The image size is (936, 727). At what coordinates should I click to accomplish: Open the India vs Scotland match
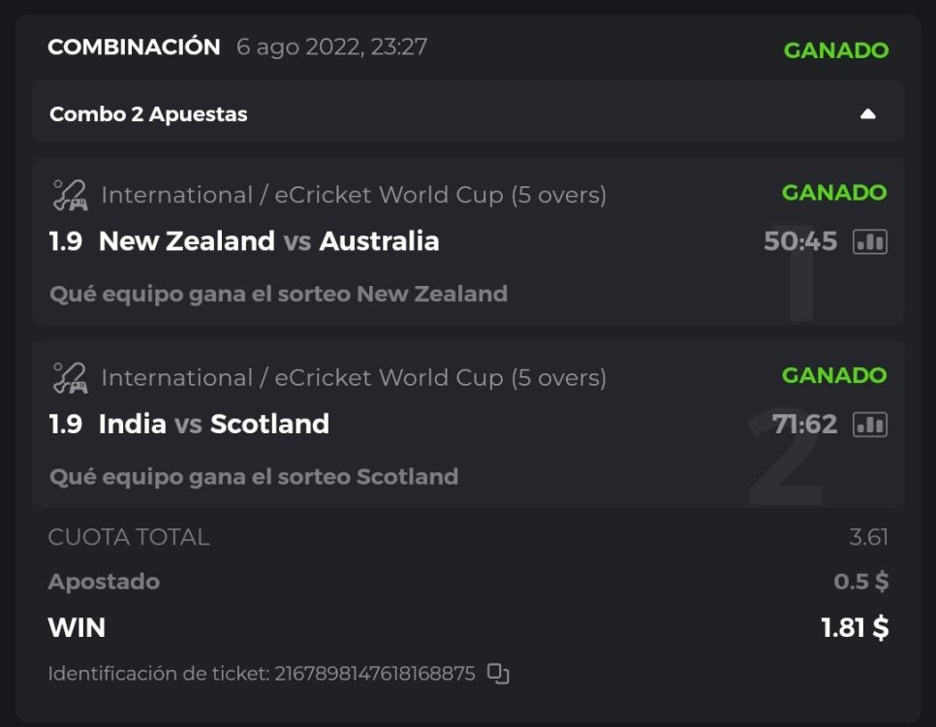(213, 425)
